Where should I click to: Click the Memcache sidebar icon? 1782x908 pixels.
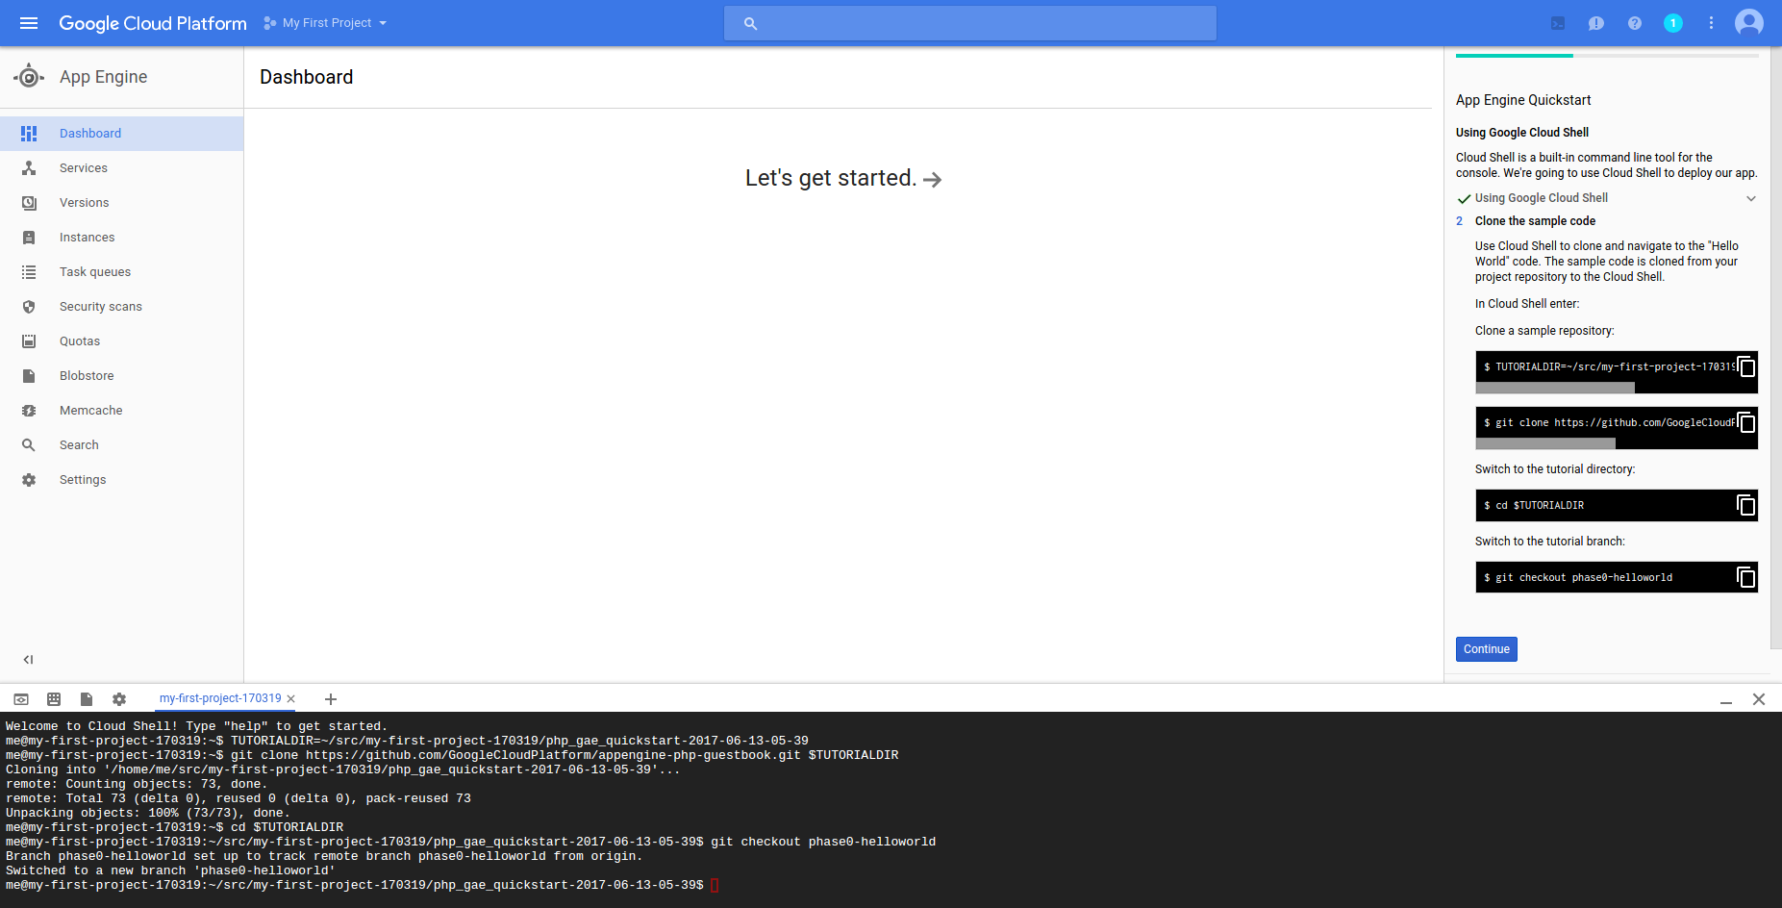[x=29, y=411]
